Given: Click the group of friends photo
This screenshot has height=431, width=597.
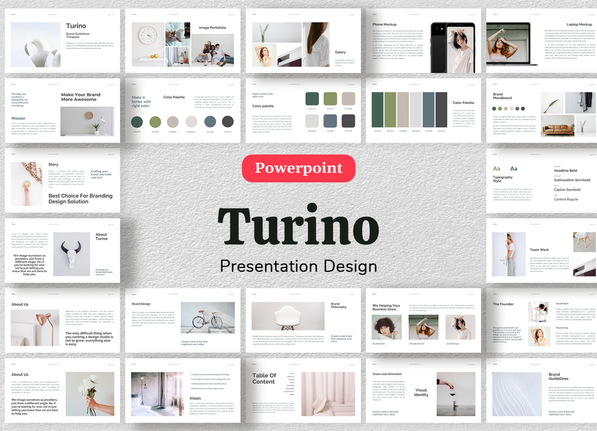Looking at the screenshot, I should [x=213, y=50].
